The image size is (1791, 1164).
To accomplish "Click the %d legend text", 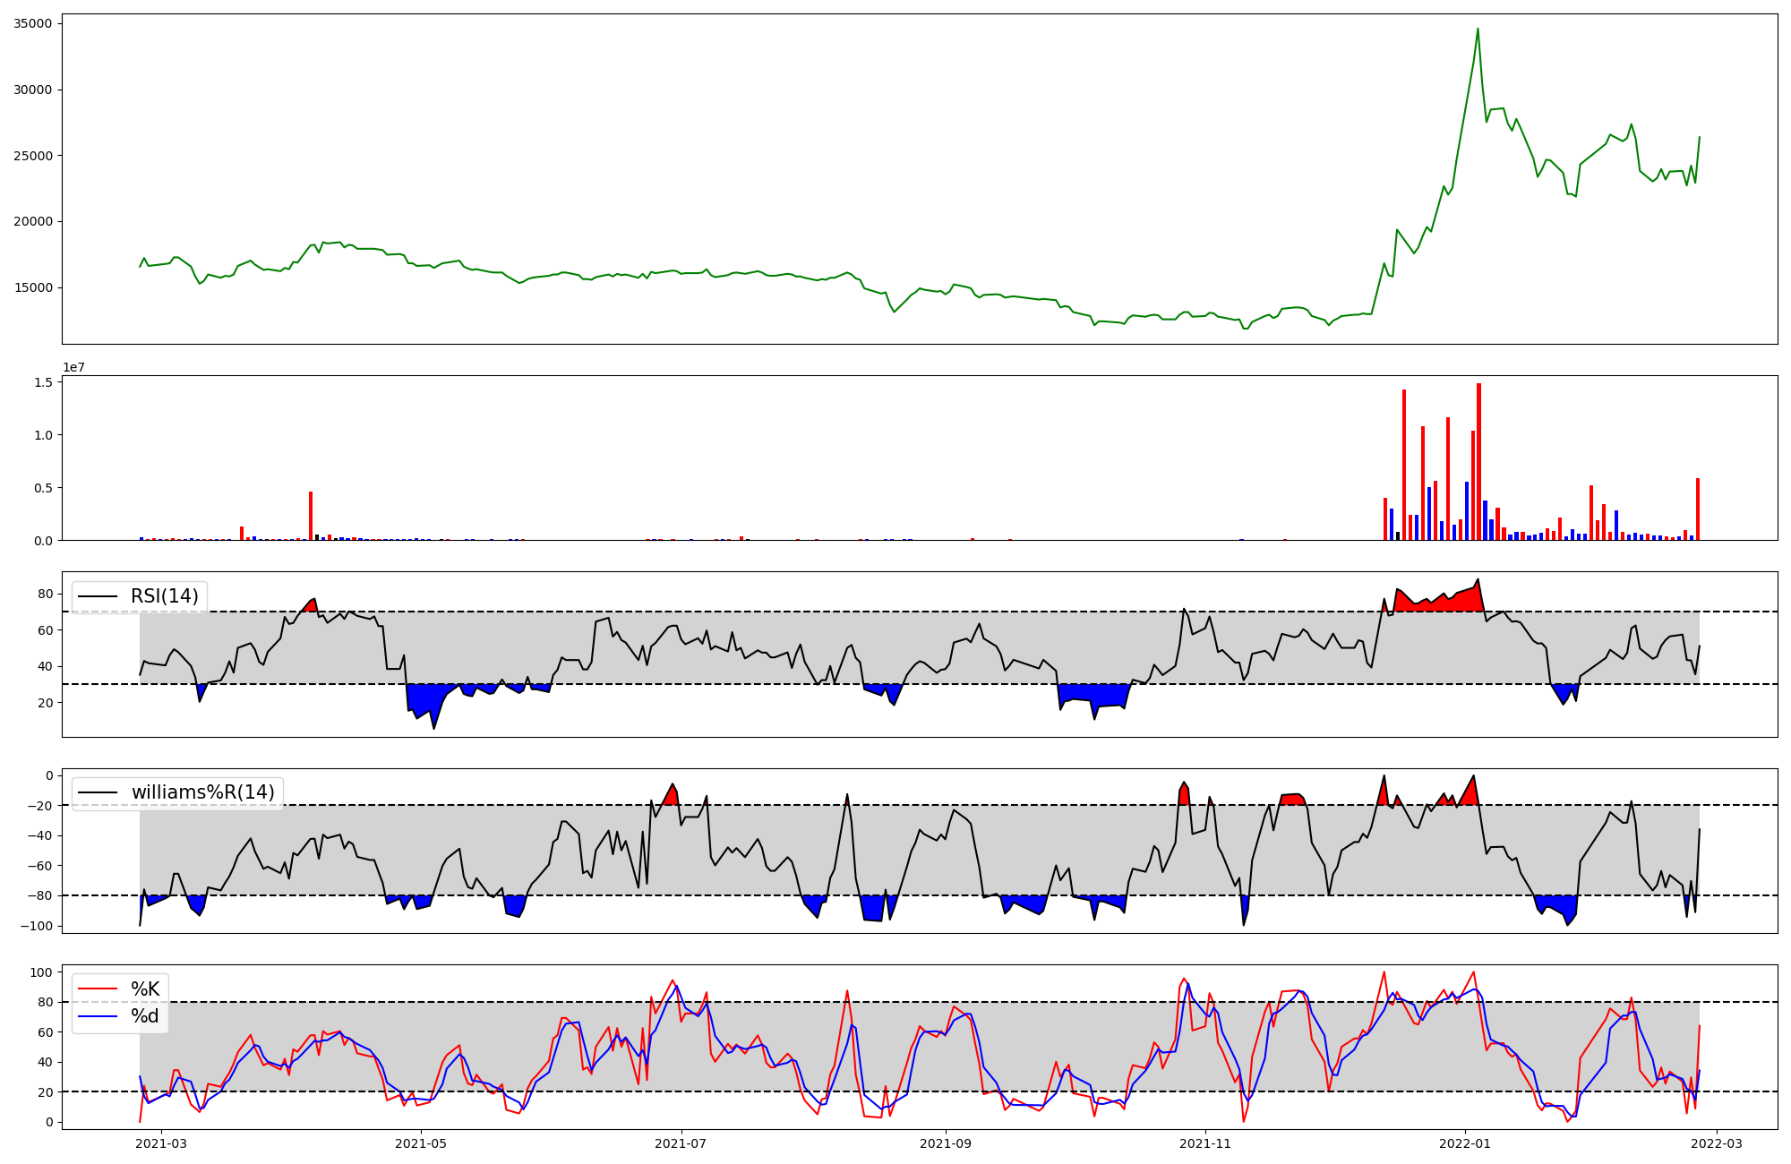I will [145, 1016].
